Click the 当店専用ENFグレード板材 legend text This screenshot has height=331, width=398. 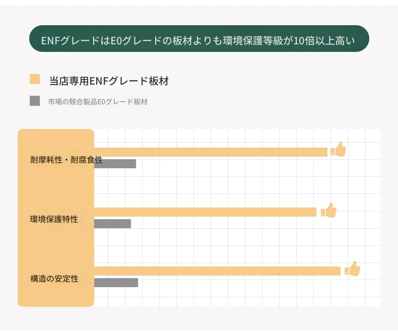click(x=108, y=81)
